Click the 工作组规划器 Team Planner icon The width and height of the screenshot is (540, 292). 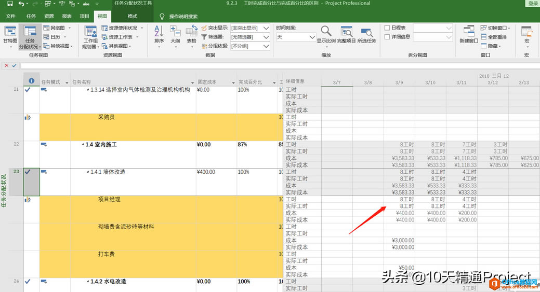pos(90,34)
